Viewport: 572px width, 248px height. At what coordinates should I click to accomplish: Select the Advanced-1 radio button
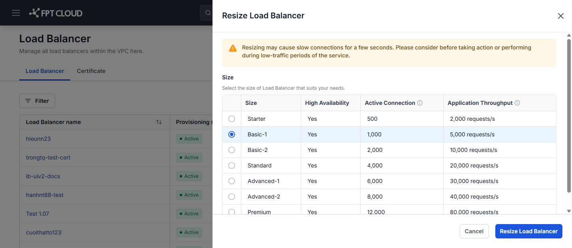click(x=232, y=181)
